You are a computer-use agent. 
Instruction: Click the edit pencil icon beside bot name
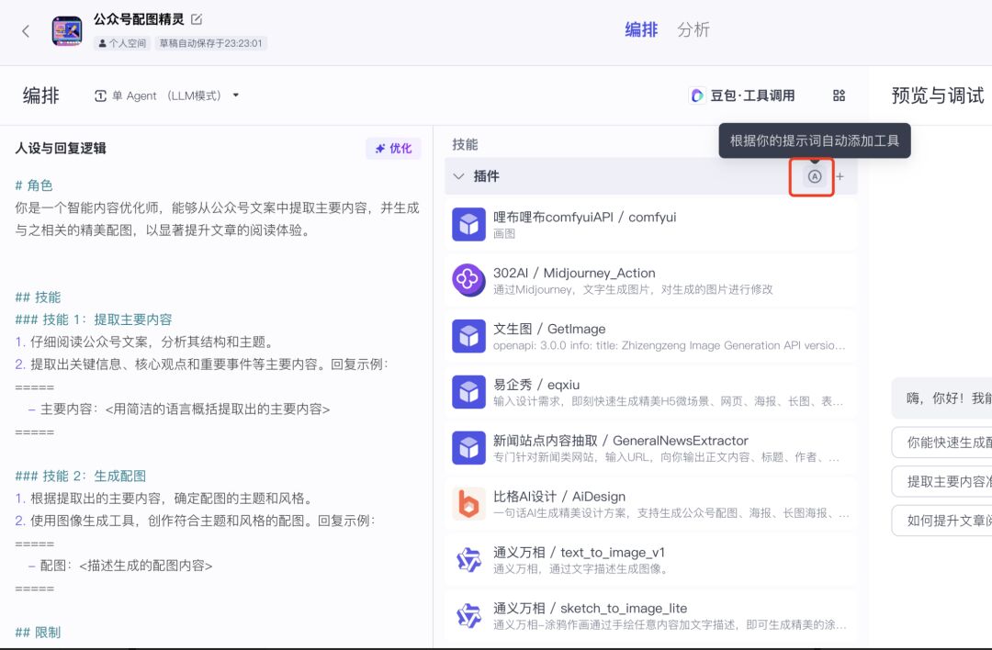point(197,19)
